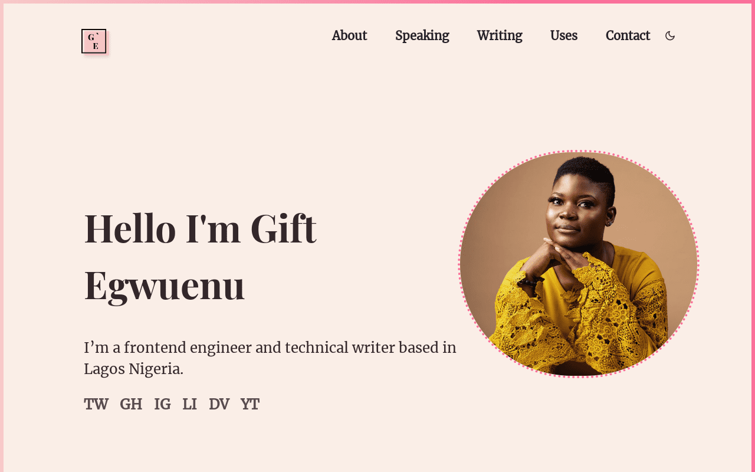The height and width of the screenshot is (472, 755).
Task: Select Uses in the navigation
Action: pos(564,36)
